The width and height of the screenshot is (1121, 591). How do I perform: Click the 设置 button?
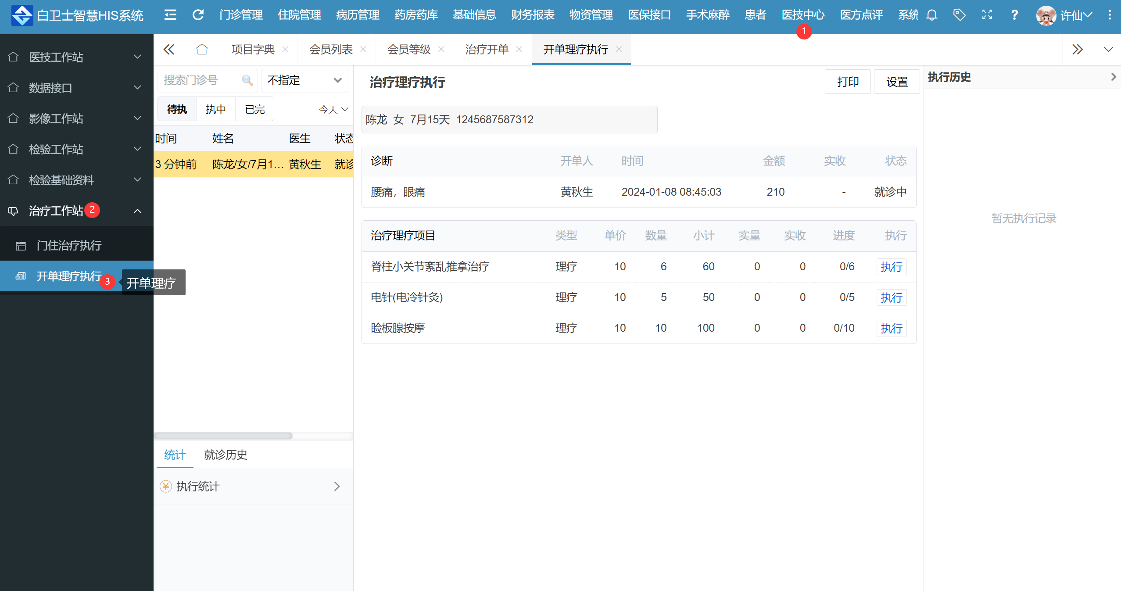click(x=897, y=82)
